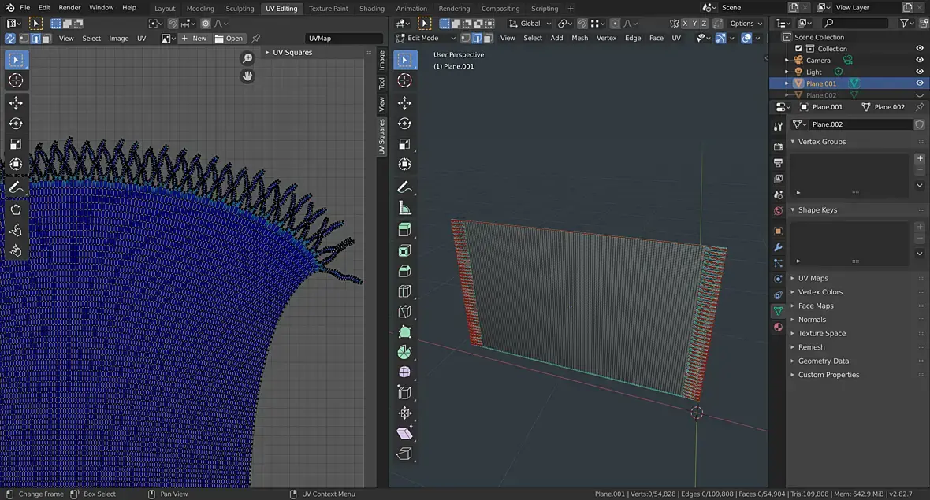The width and height of the screenshot is (930, 500).
Task: Open the Edit Mode dropdown
Action: (x=426, y=38)
